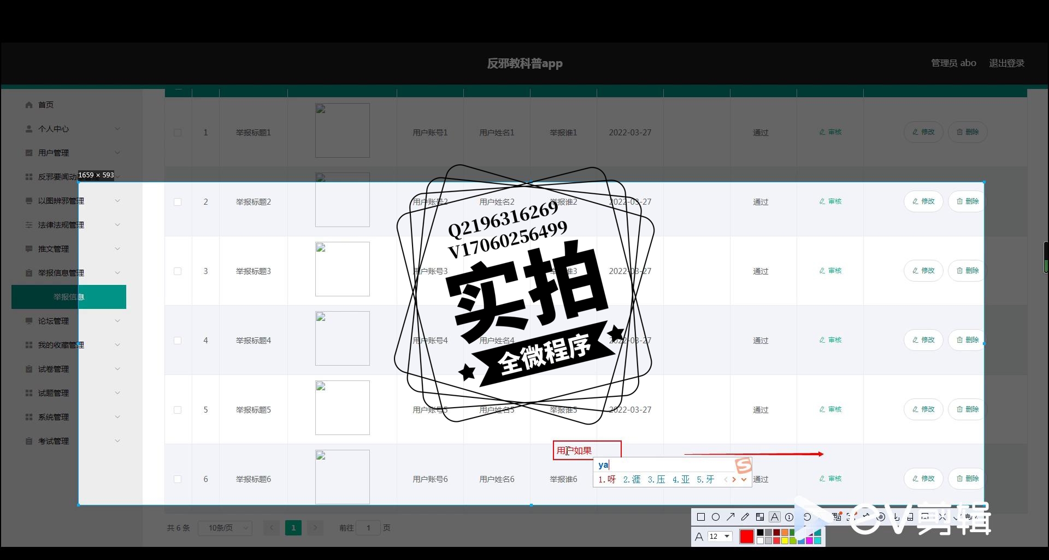Click the screenshot translate tool icon
Viewport: 1049px width, 560px height.
tap(836, 516)
